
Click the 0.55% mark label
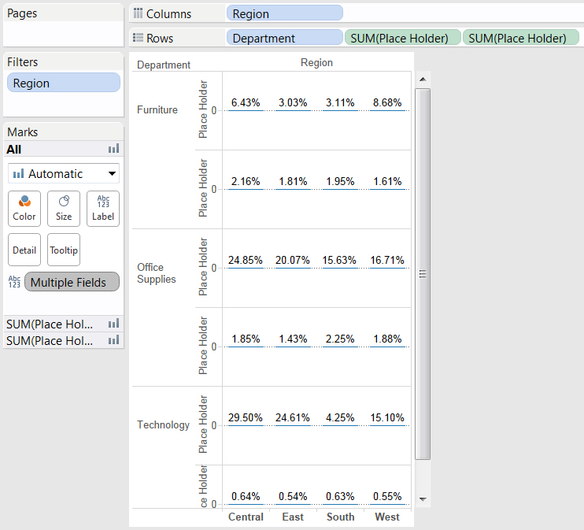coord(387,496)
